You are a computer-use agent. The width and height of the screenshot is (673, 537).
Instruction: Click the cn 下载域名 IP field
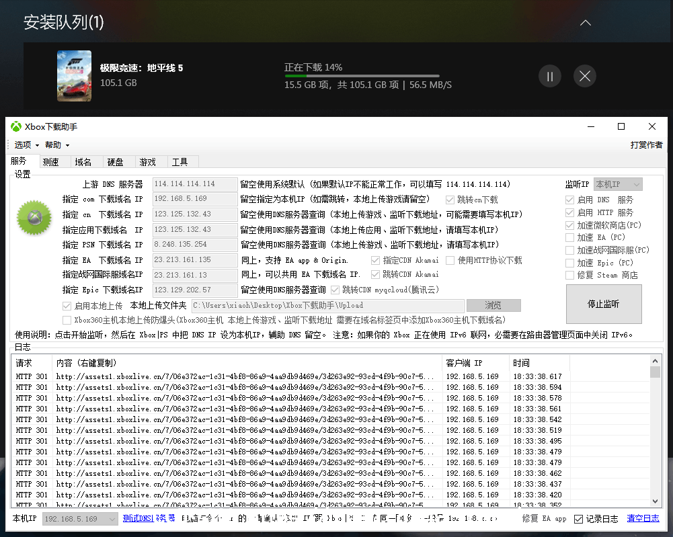195,214
